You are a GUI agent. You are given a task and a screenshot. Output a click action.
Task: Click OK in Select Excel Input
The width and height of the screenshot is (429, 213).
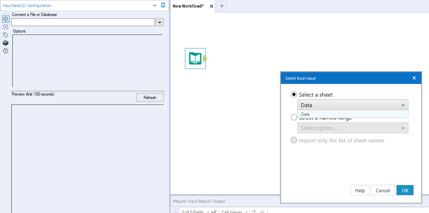coord(405,190)
